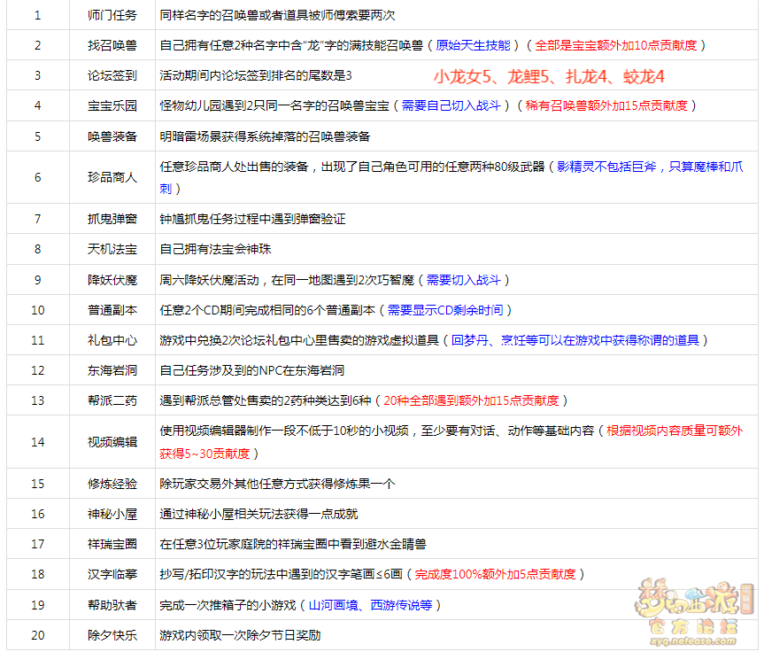This screenshot has width=764, height=652.
Task: Select the 天机法宝 cell
Action: [x=112, y=249]
